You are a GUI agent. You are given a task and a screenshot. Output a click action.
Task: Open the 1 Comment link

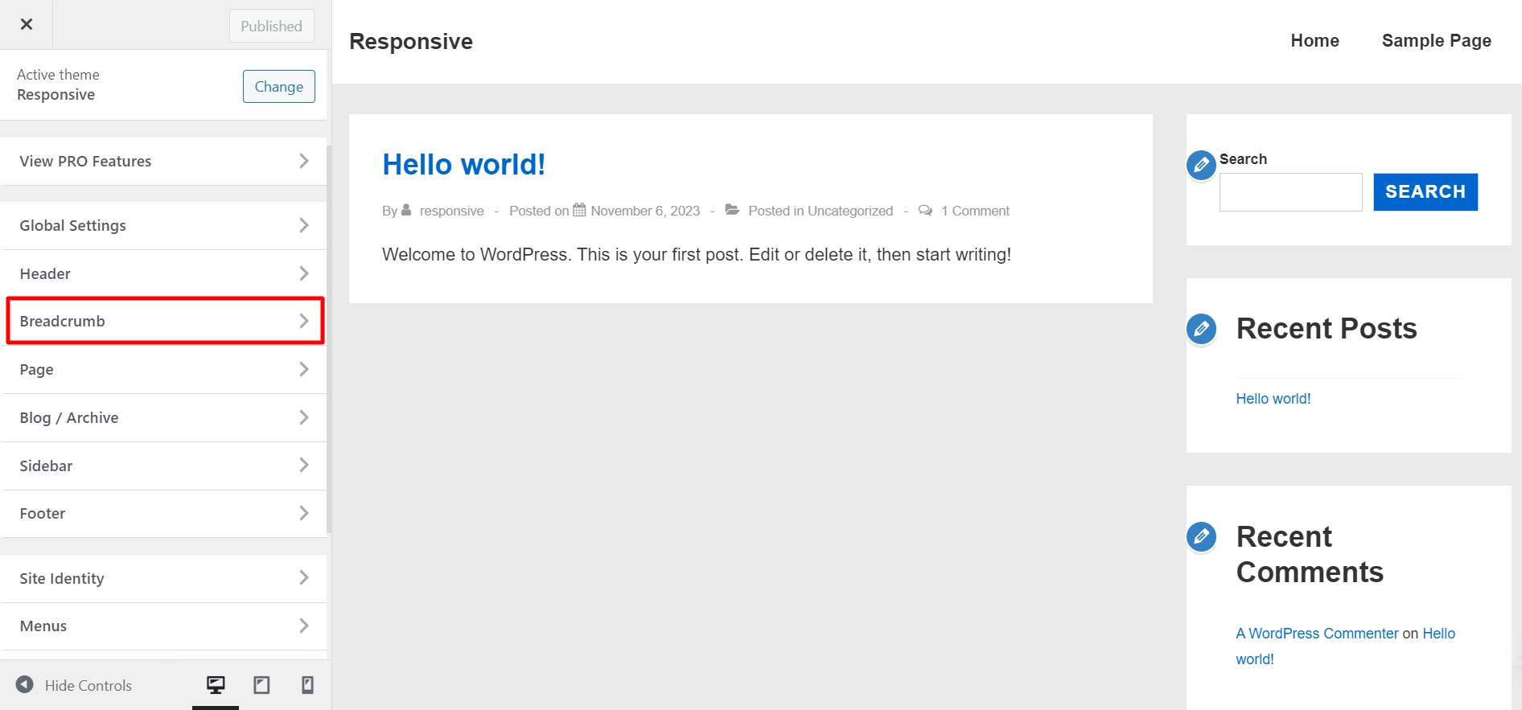pyautogui.click(x=975, y=211)
